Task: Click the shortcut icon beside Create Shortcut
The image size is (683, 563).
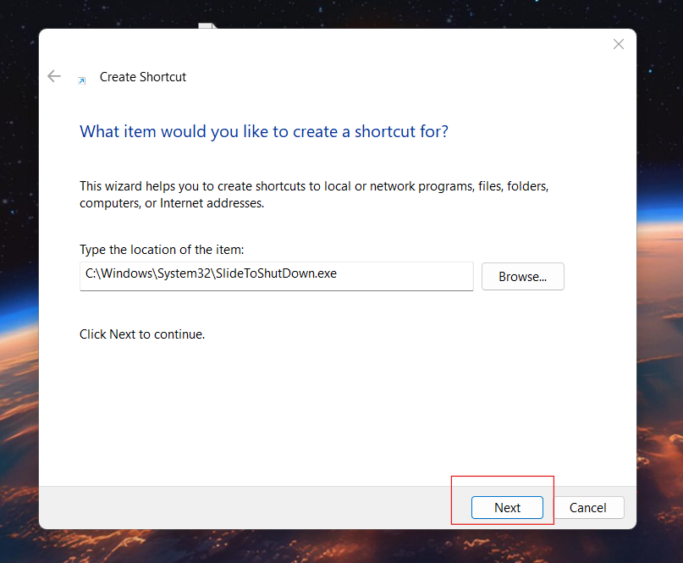Action: 81,80
